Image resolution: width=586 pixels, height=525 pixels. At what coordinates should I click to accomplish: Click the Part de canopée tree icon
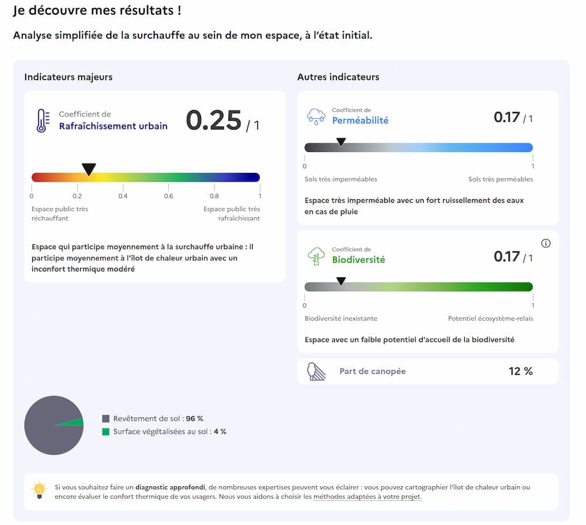[315, 371]
